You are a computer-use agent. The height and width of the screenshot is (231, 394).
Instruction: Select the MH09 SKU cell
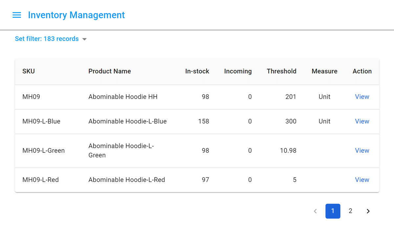point(31,97)
